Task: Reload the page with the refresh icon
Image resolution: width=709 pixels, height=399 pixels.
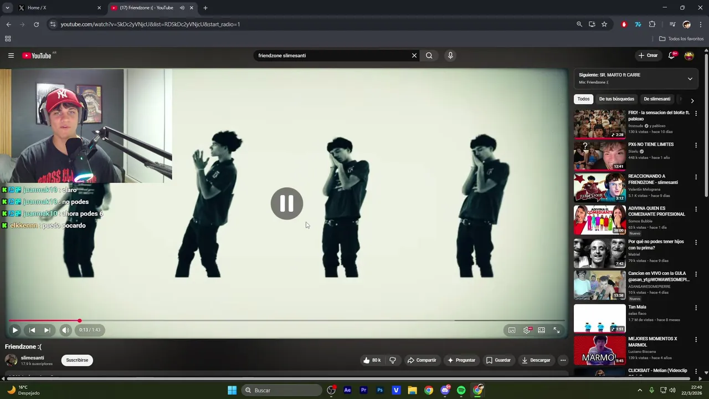Action: (36, 24)
